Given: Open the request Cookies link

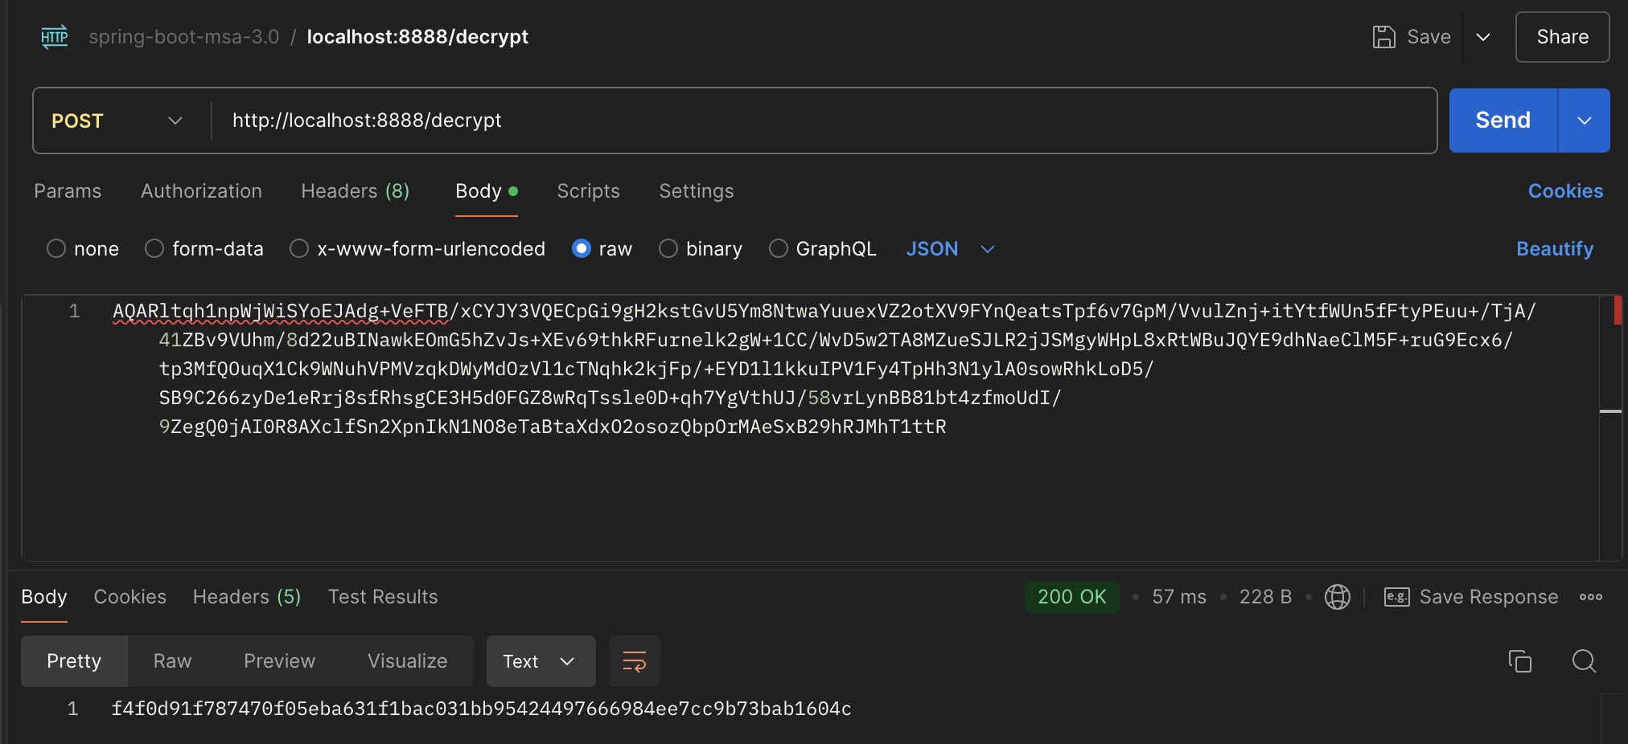Looking at the screenshot, I should pyautogui.click(x=1565, y=191).
